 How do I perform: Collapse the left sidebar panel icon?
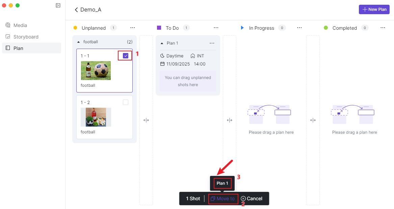tap(58, 5)
